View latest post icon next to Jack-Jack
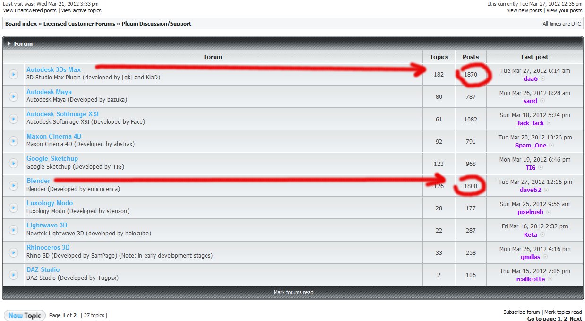Screen dimensions: 585x321 tap(550, 123)
